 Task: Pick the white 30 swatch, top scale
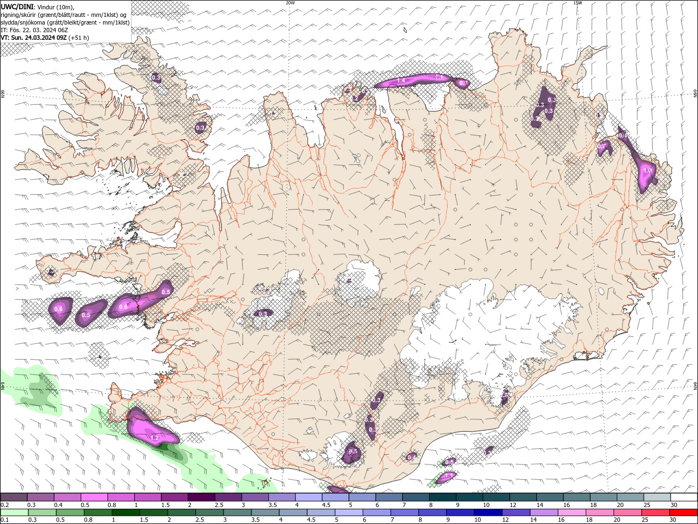coord(684,497)
